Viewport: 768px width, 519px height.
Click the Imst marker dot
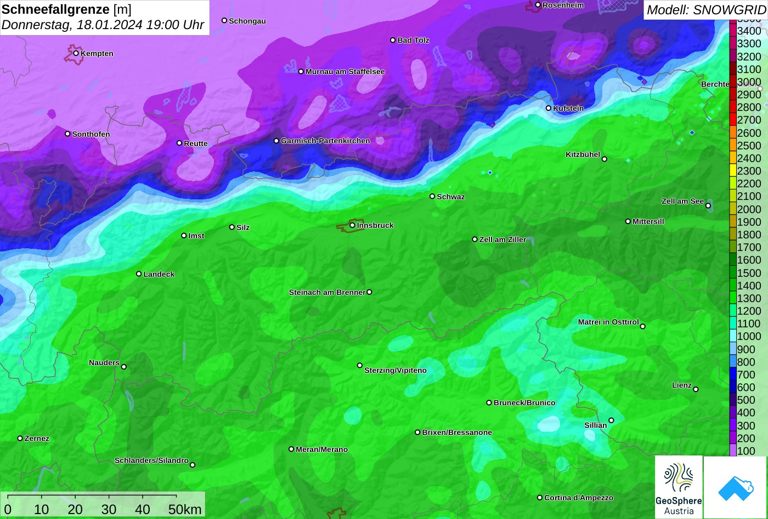[184, 236]
